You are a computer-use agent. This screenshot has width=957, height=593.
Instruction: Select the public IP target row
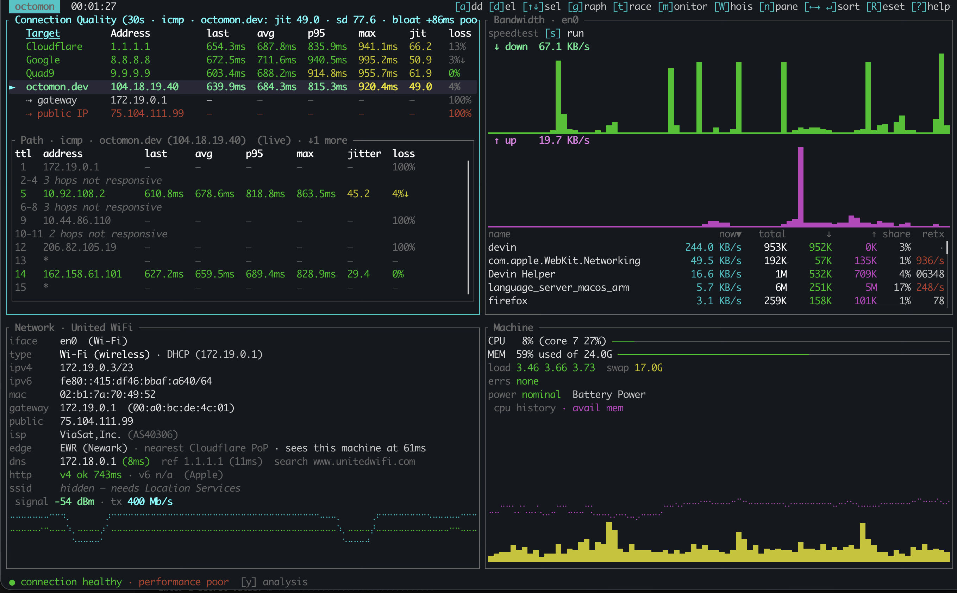tap(243, 114)
